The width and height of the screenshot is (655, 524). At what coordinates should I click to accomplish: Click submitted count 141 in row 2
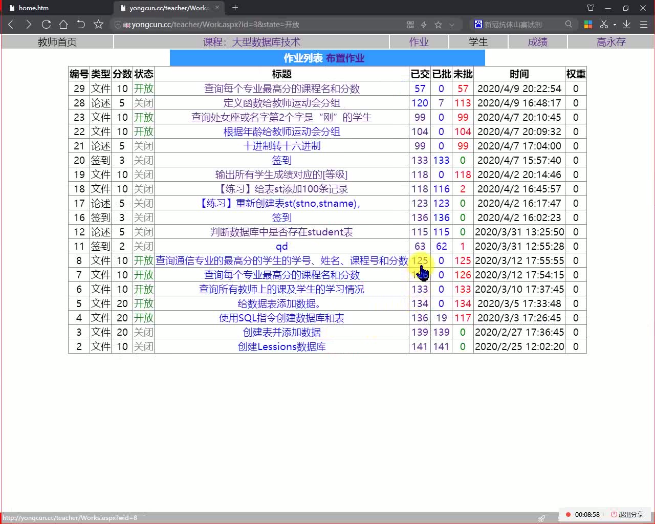tap(420, 346)
